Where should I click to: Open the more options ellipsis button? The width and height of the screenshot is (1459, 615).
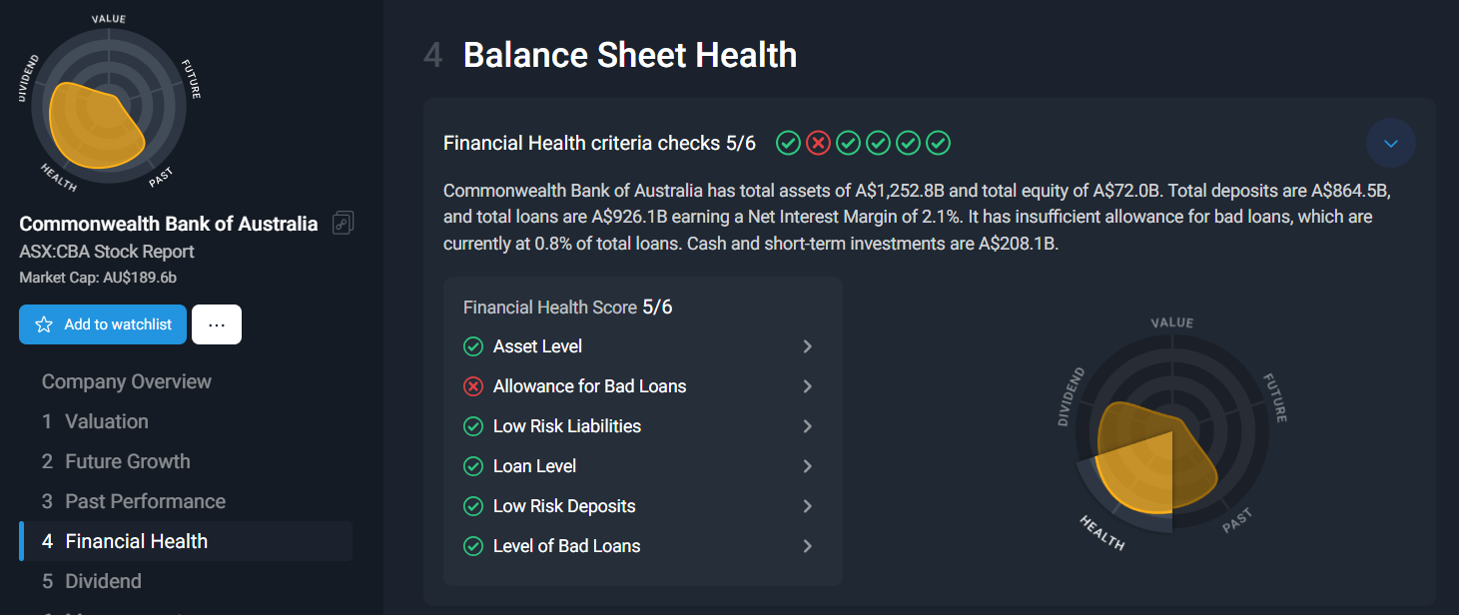pyautogui.click(x=217, y=324)
